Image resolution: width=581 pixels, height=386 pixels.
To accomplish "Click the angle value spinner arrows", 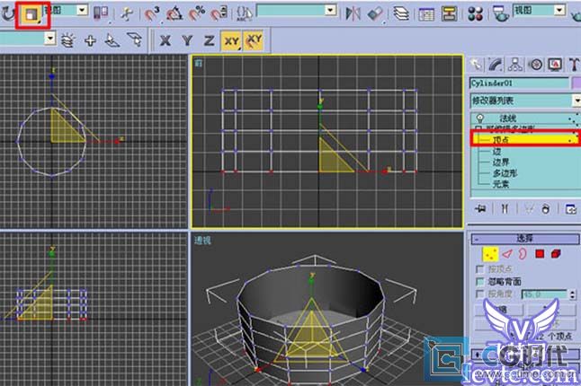I will (573, 294).
